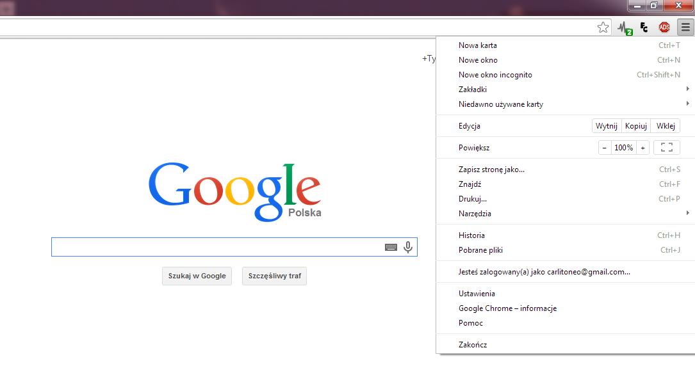Open Historia from the menu
Viewport: 695px width, 389px height.
pos(565,235)
